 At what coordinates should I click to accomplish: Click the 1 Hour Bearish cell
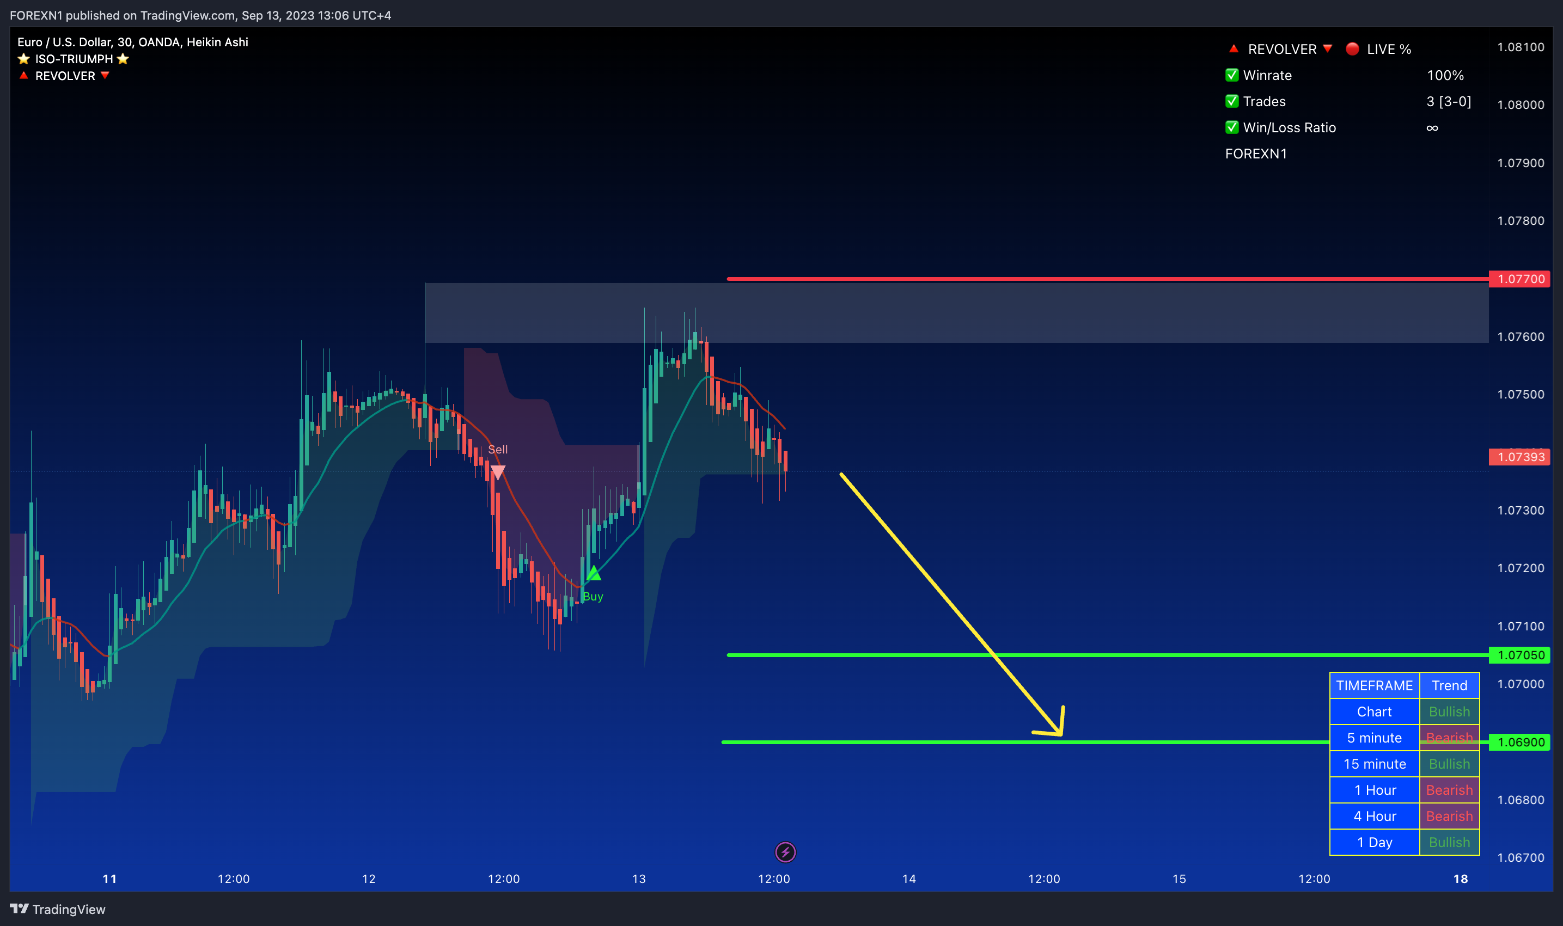(x=1449, y=790)
